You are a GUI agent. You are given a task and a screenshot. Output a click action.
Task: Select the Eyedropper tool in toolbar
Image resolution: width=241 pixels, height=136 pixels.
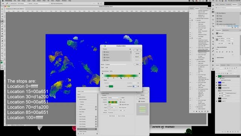pos(2,21)
